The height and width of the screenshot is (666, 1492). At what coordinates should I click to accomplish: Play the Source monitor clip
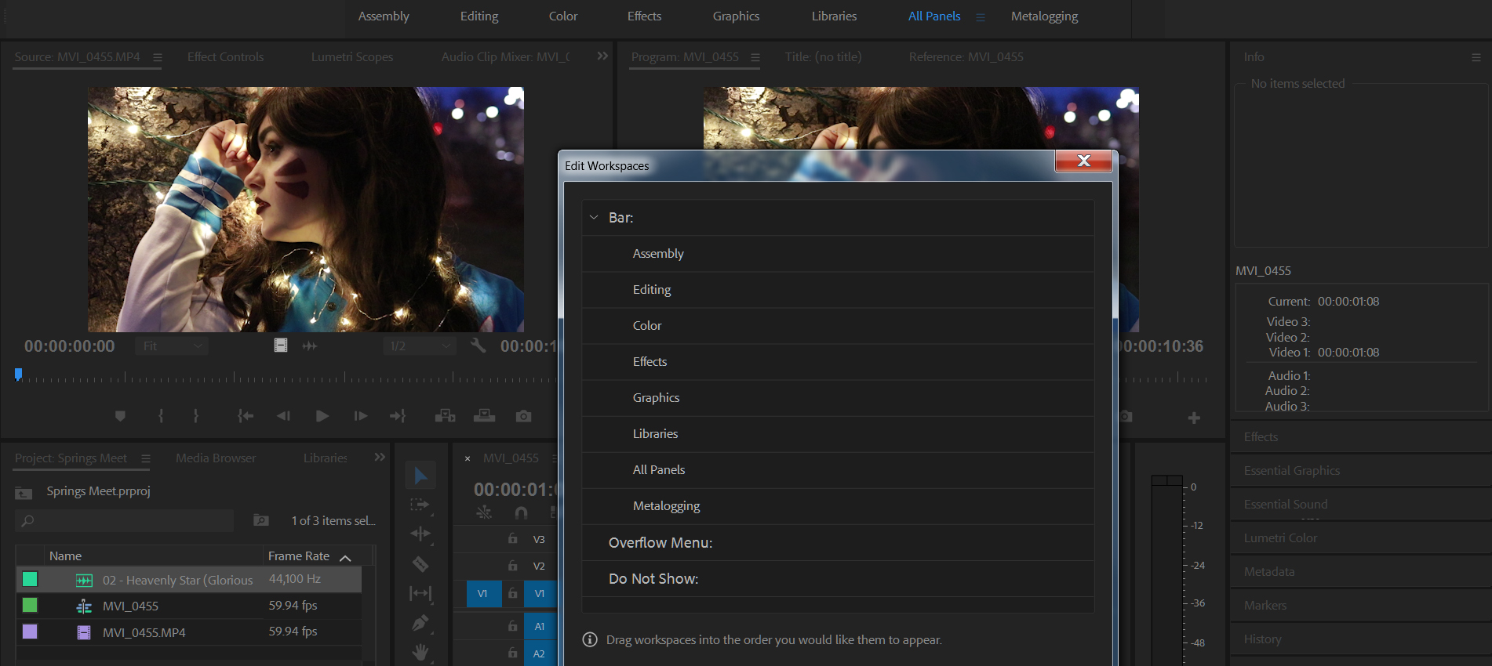tap(322, 416)
